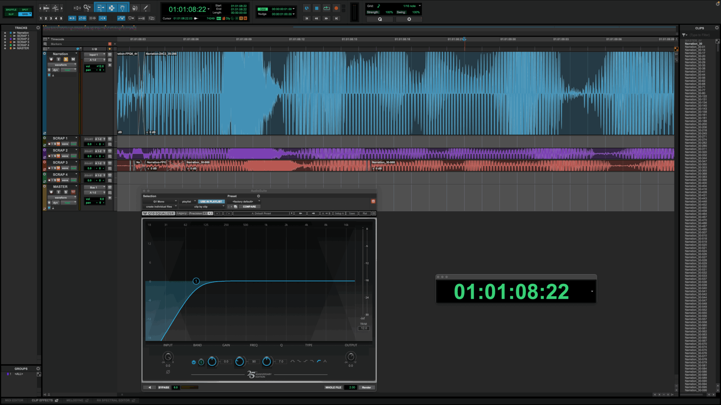721x405 pixels.
Task: Solo the Narration track
Action: click(66, 59)
